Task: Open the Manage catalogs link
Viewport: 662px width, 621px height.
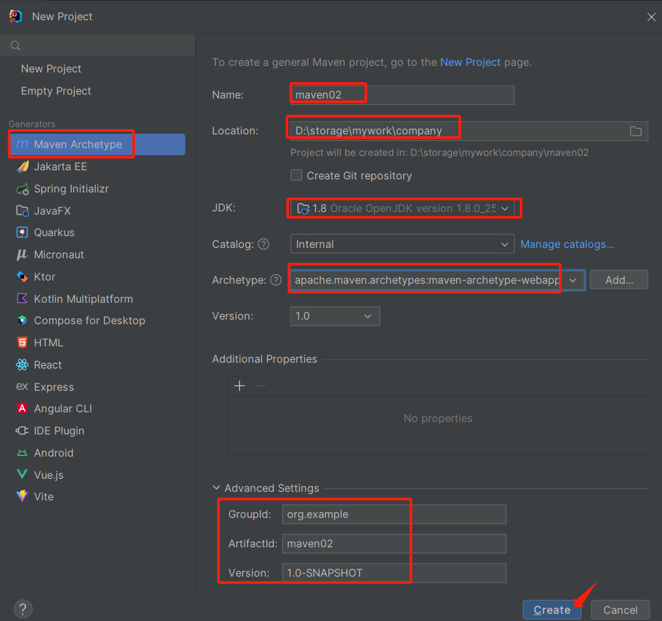Action: click(x=567, y=244)
